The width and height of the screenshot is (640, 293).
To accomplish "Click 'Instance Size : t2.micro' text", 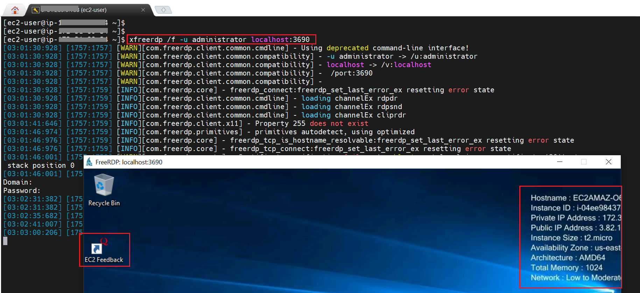I will (x=571, y=238).
